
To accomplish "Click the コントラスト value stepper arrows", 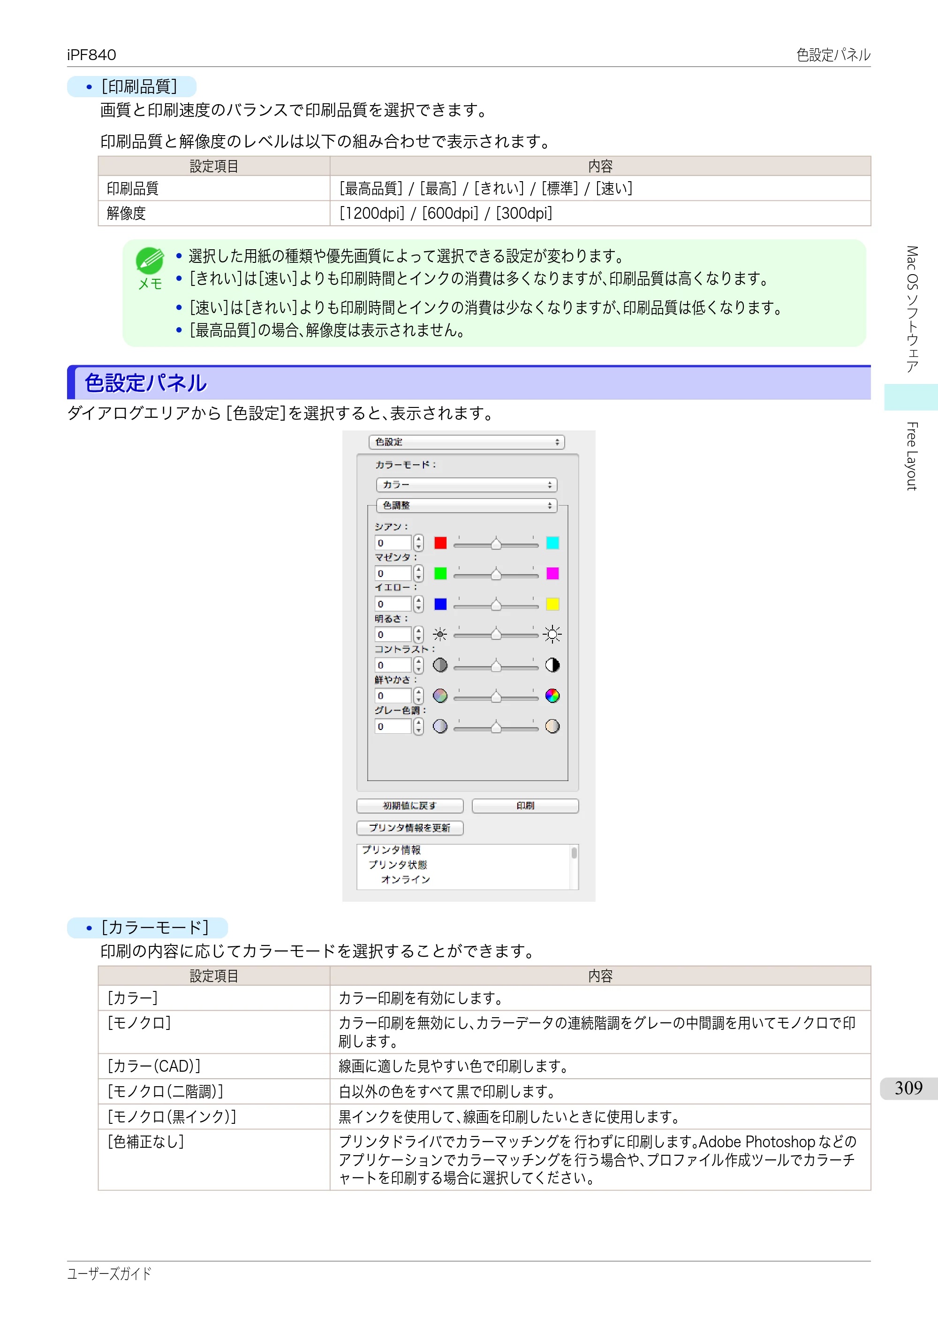I will point(418,665).
